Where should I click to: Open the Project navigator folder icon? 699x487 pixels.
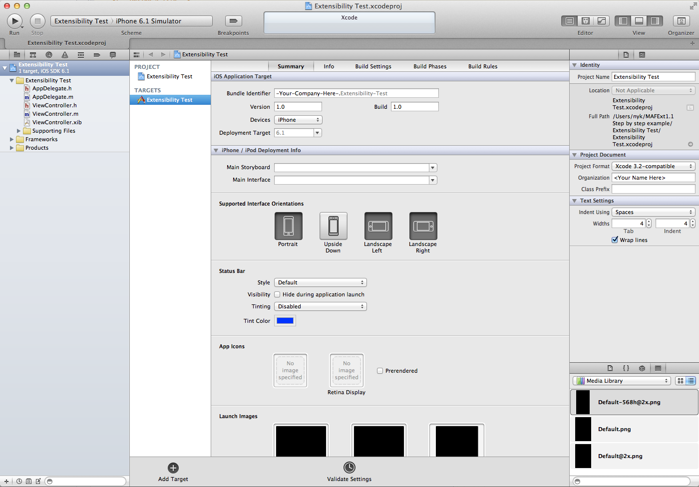click(x=17, y=55)
